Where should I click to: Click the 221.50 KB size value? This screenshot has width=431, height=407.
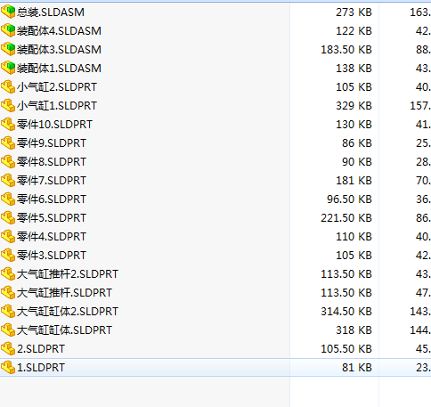point(346,218)
